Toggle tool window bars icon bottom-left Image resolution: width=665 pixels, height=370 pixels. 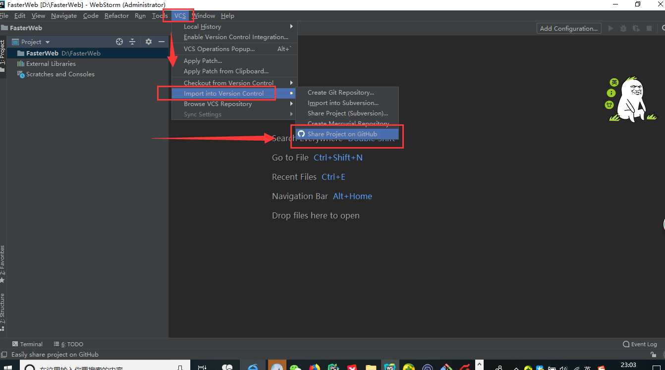(x=4, y=355)
